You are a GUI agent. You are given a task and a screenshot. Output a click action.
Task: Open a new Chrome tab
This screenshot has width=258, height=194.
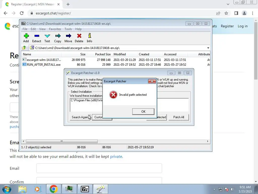pyautogui.click(x=68, y=4)
